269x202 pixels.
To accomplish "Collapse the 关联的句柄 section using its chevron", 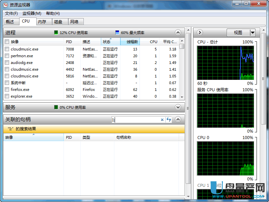I will [178, 120].
